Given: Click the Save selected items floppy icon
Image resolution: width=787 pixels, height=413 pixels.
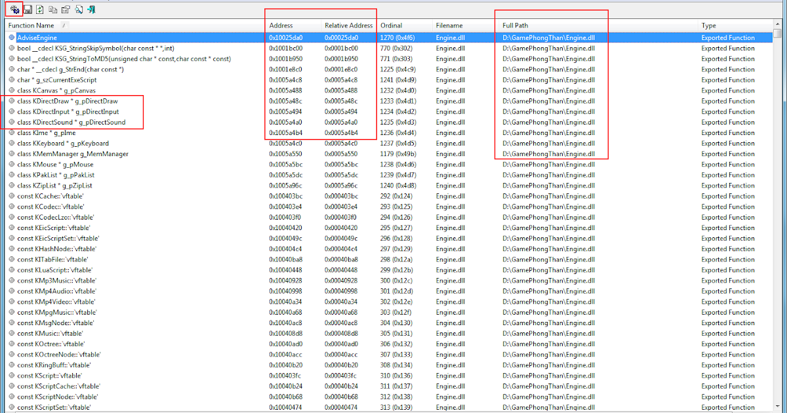Looking at the screenshot, I should (x=28, y=9).
